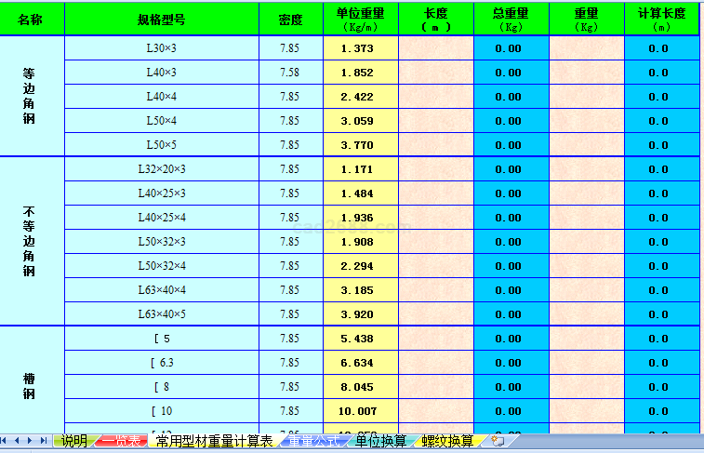Select the length cell for L50×5
Image resolution: width=704 pixels, height=453 pixels.
[435, 145]
